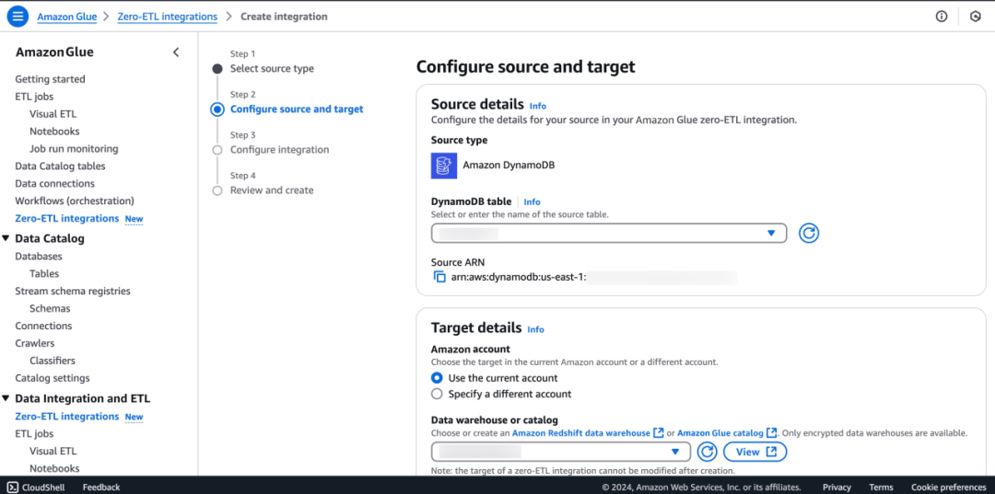Open Zero-ETL integrations breadcrumb link
The width and height of the screenshot is (995, 494).
[x=167, y=17]
